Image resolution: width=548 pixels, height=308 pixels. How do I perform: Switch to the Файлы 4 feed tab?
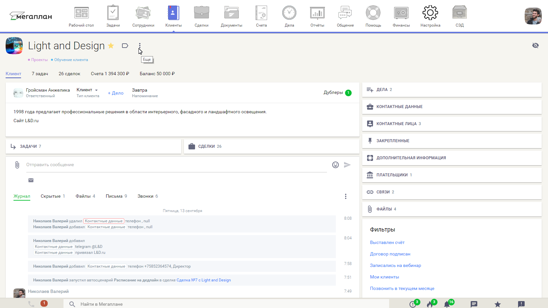point(85,196)
